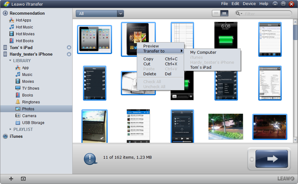Image resolution: width=298 pixels, height=184 pixels.
Task: Select the TV Shows monitor icon
Action: click(18, 88)
